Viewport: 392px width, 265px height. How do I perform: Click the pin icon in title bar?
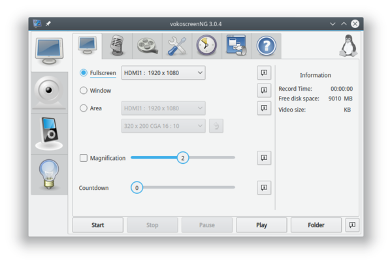click(48, 23)
